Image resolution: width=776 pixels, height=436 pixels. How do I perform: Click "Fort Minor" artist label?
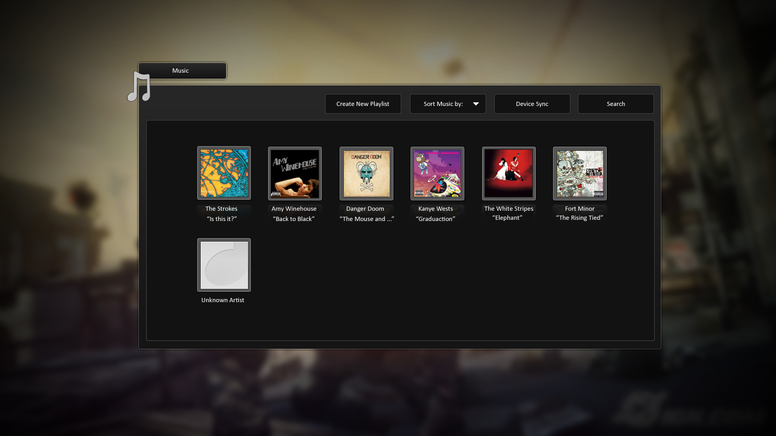pyautogui.click(x=580, y=209)
